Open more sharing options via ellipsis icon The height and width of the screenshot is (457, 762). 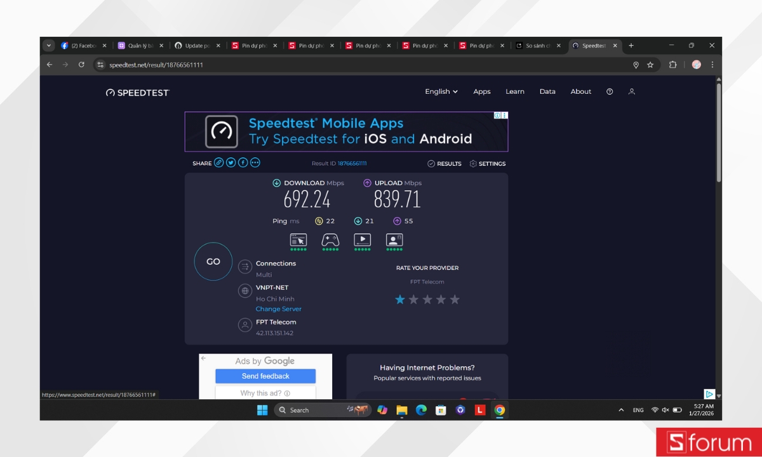pos(255,162)
